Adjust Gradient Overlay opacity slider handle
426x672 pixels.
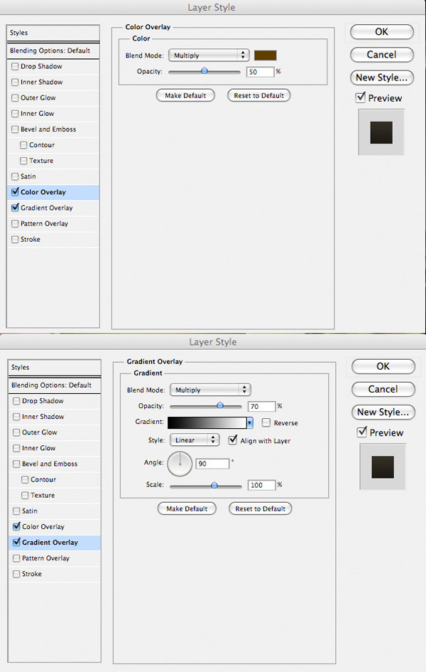click(220, 405)
